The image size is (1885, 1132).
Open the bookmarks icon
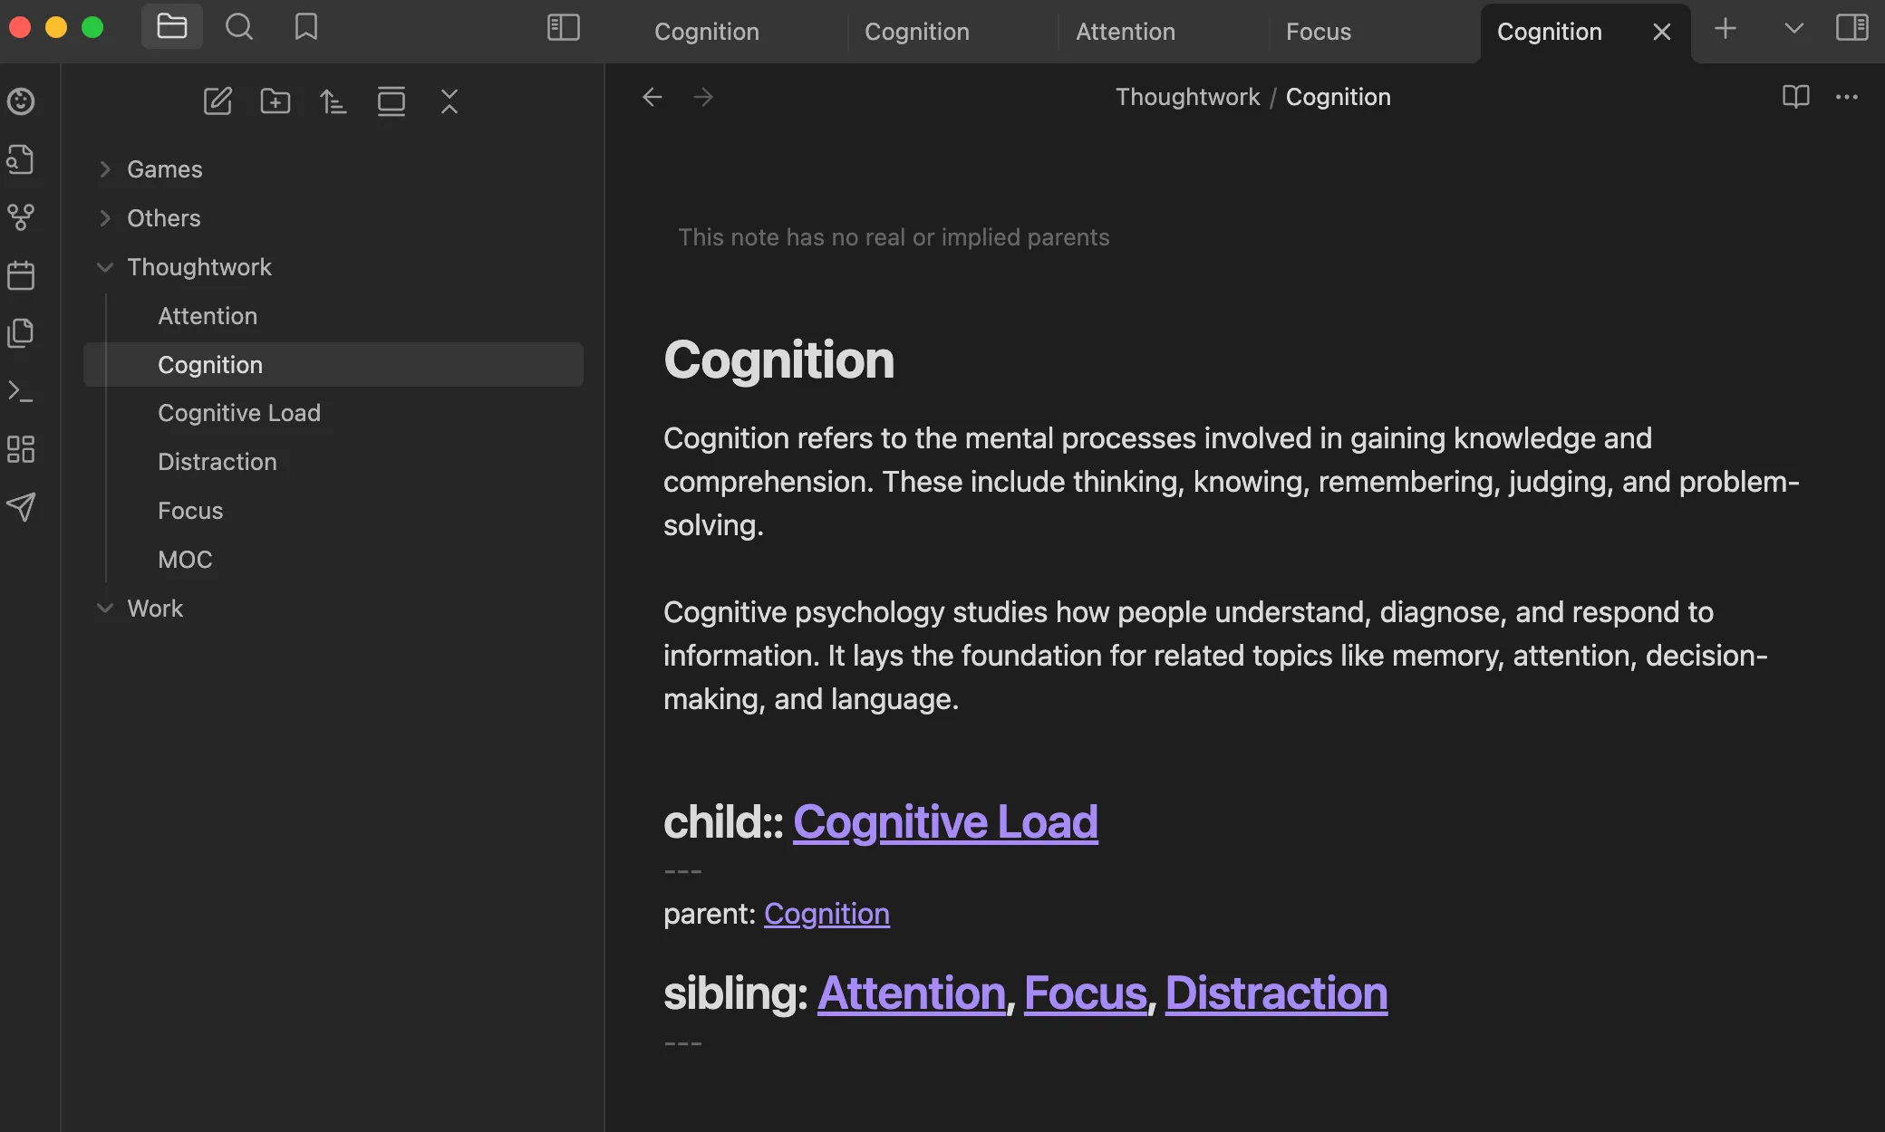[306, 27]
